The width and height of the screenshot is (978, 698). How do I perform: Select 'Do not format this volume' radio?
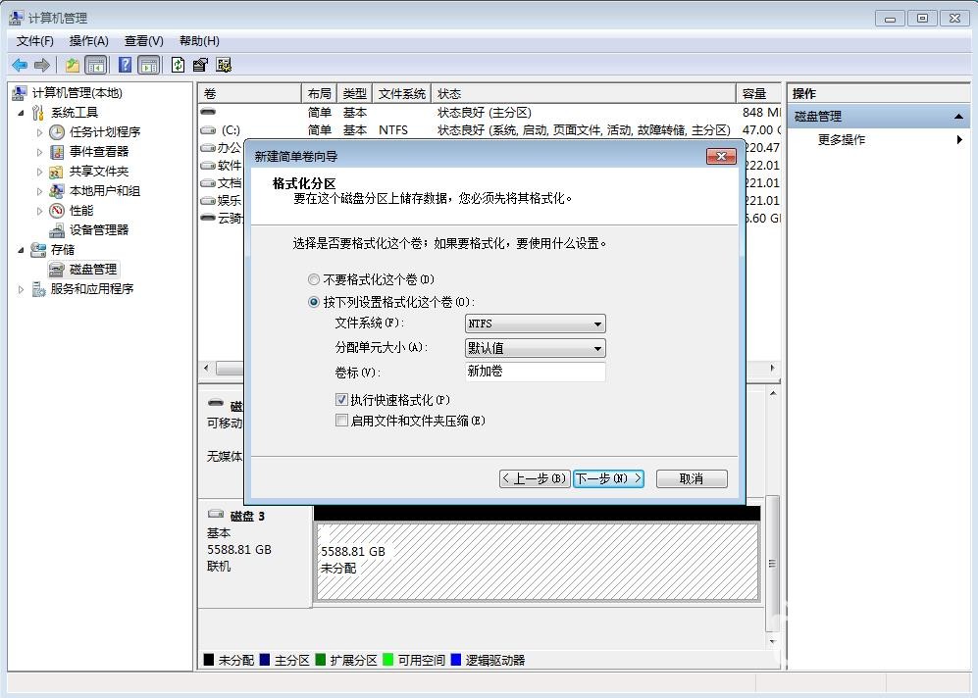(x=314, y=279)
